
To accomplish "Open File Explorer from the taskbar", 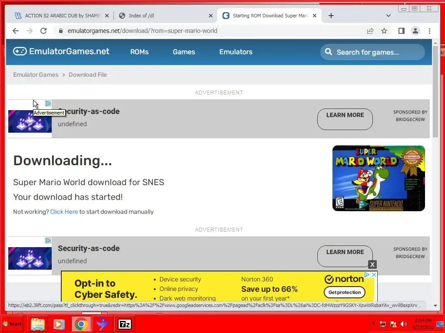I will tap(37, 324).
